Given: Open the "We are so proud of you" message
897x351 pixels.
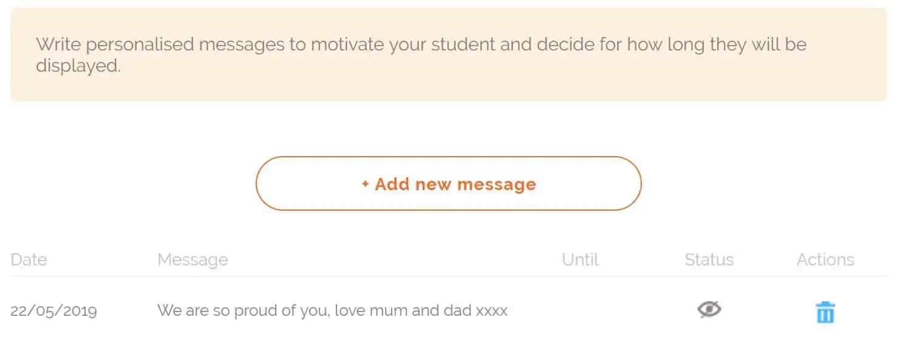Looking at the screenshot, I should [x=332, y=311].
